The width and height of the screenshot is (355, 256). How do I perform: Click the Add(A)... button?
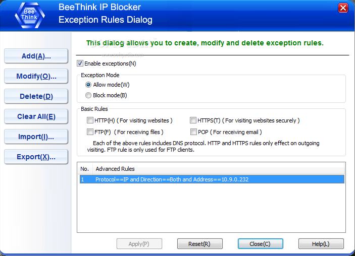pyautogui.click(x=36, y=56)
